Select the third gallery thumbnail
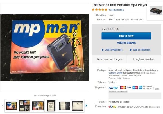Viewport: 163px width, 114px height. (38, 106)
